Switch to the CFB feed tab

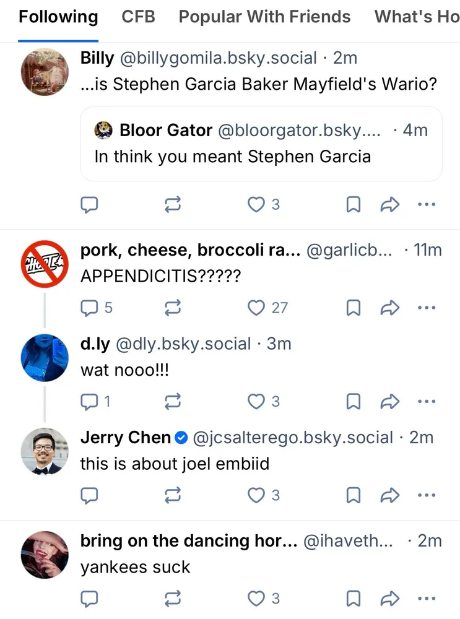tap(138, 17)
